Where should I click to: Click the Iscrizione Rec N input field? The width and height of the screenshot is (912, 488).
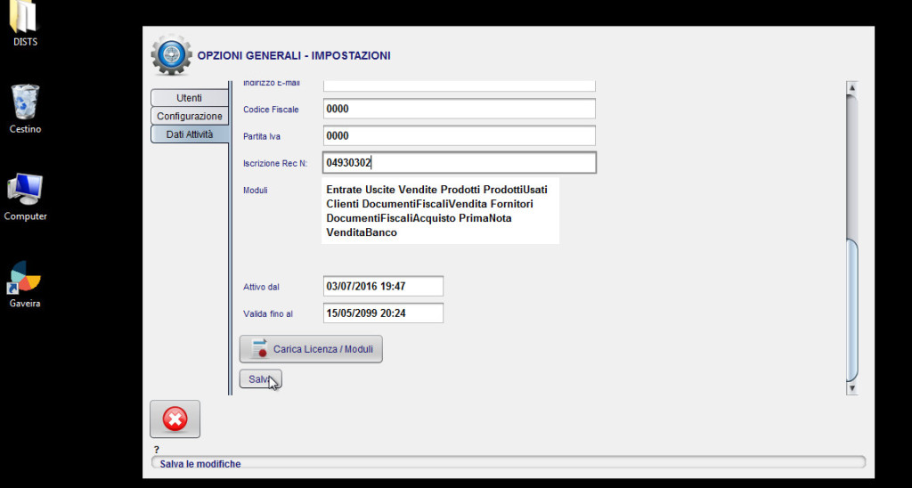[x=460, y=163]
